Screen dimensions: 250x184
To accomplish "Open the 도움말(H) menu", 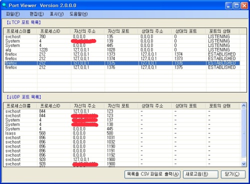I will (78, 14).
